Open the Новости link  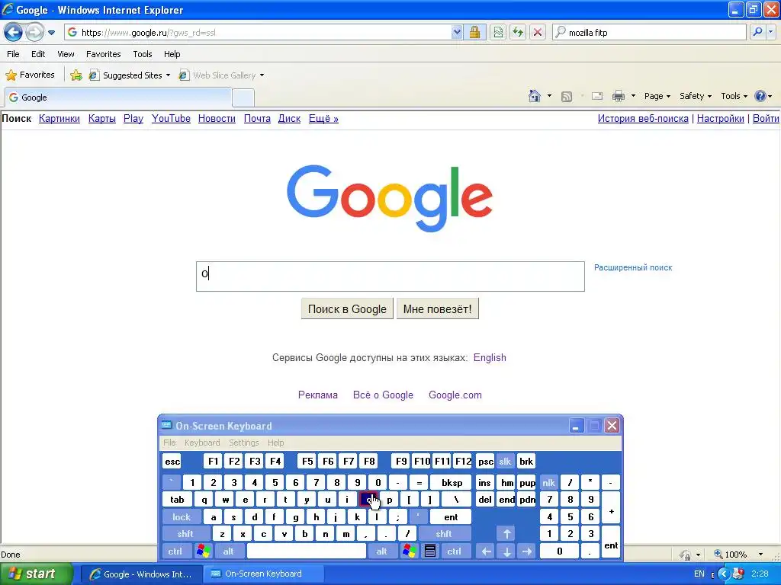pyautogui.click(x=217, y=118)
